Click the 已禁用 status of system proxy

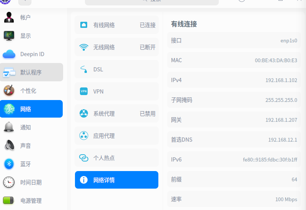click(148, 114)
